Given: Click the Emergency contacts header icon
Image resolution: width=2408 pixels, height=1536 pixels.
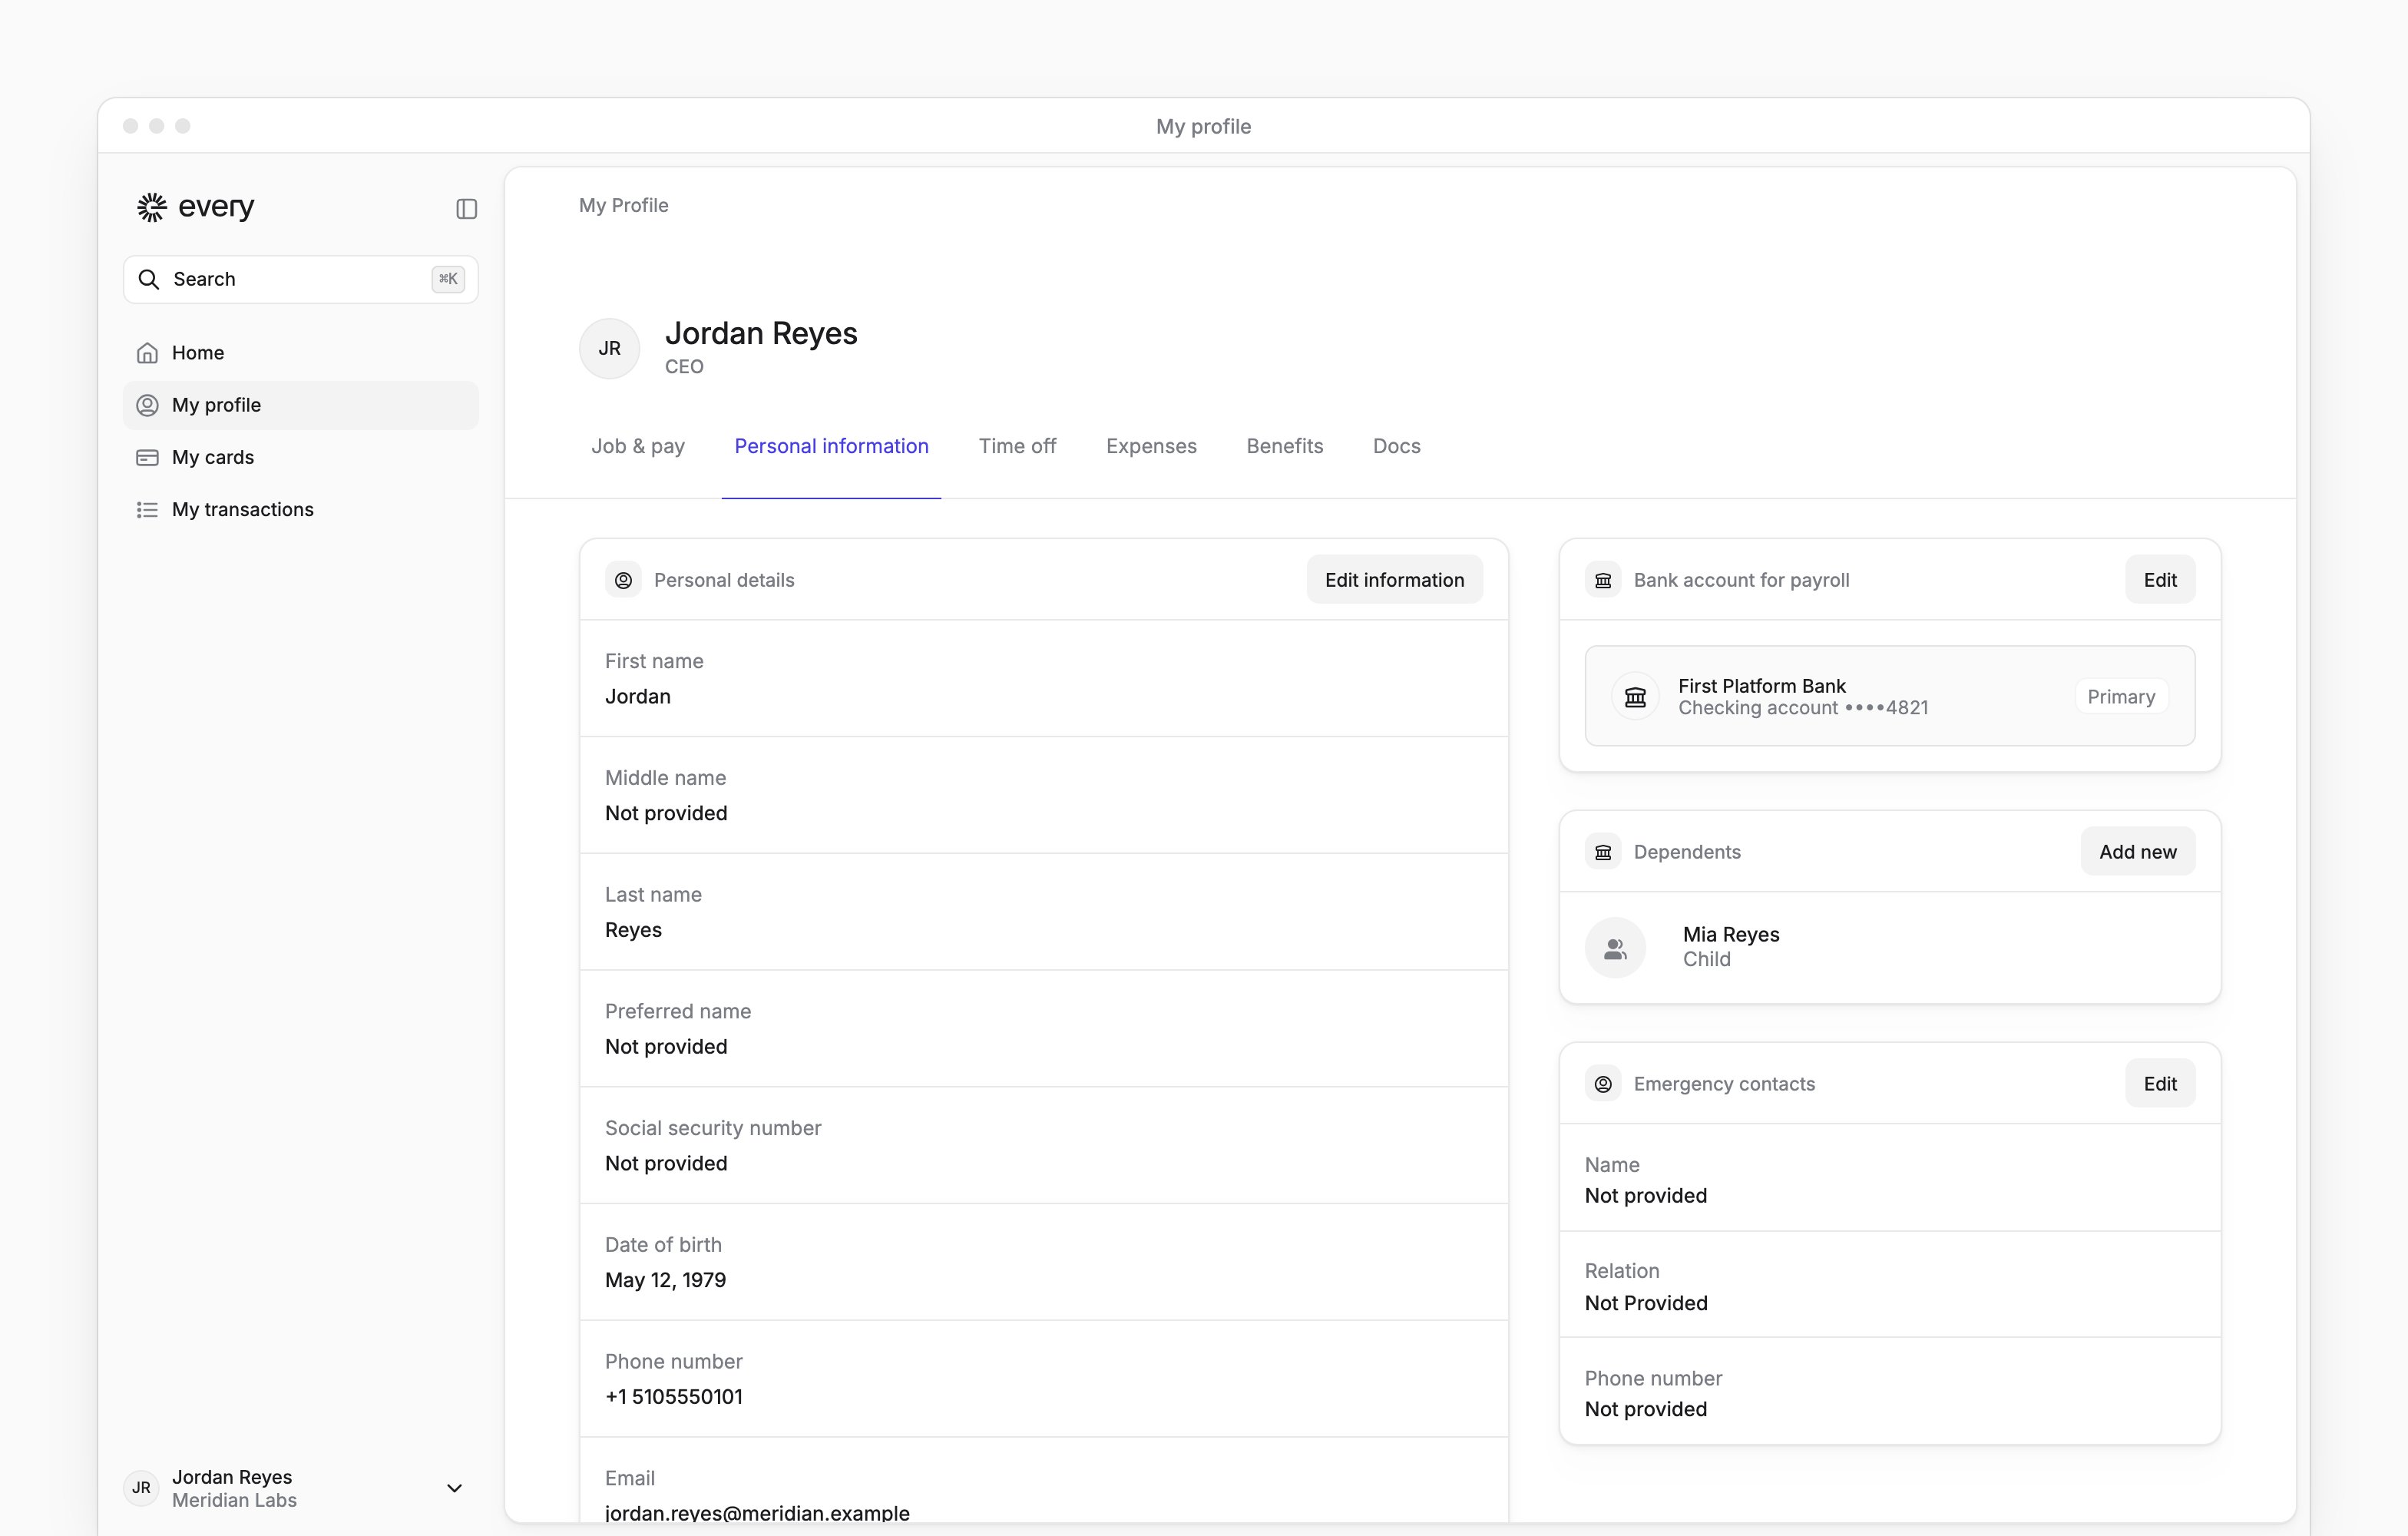Looking at the screenshot, I should [x=1603, y=1084].
